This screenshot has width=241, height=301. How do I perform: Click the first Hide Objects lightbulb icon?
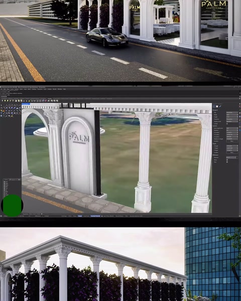(x=3, y=101)
